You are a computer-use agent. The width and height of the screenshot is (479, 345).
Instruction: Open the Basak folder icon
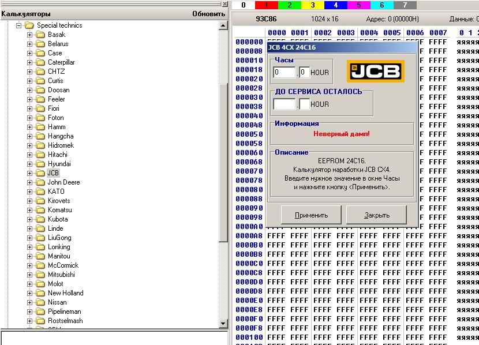pos(40,35)
